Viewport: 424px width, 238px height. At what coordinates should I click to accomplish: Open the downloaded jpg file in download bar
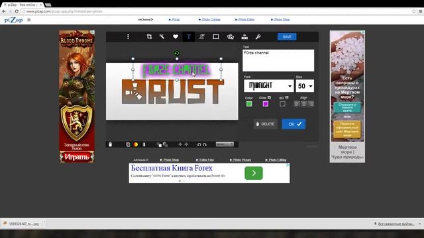tap(22, 223)
